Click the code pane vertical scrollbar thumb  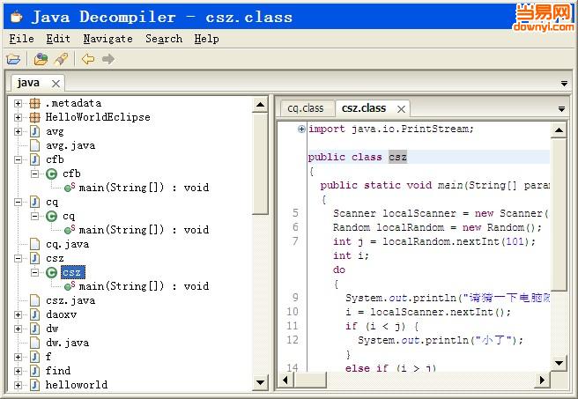(x=559, y=214)
